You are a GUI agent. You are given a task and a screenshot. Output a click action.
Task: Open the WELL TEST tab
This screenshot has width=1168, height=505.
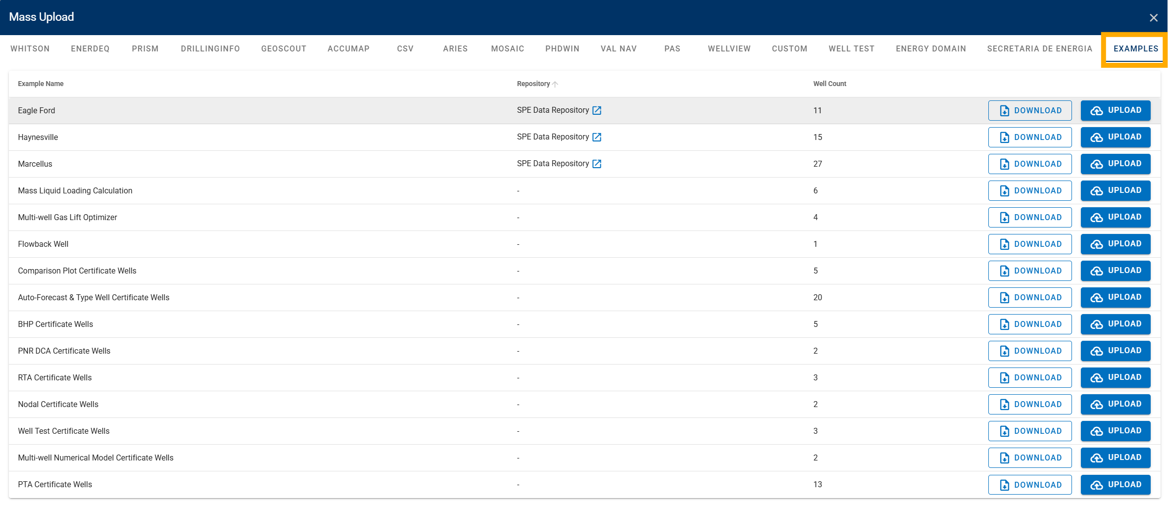coord(851,48)
